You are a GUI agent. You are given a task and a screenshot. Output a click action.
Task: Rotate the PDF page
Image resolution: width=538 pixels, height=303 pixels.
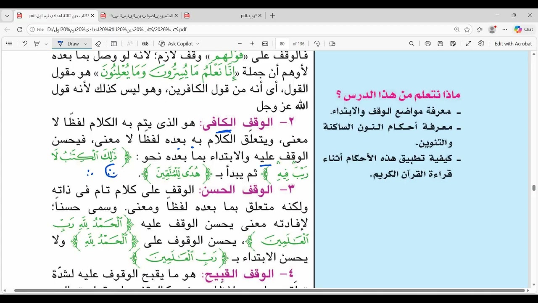(317, 43)
